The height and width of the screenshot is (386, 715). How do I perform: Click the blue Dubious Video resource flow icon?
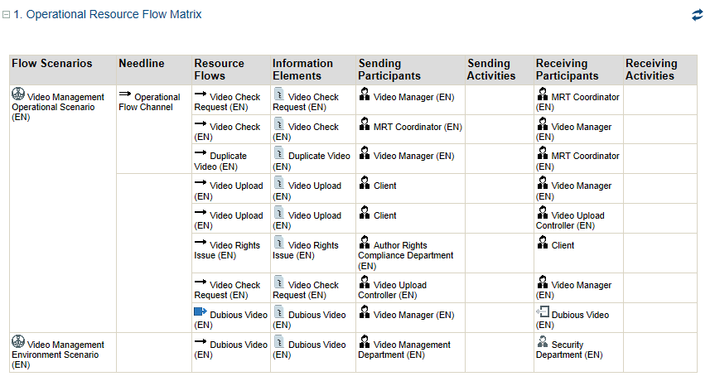[x=200, y=313]
